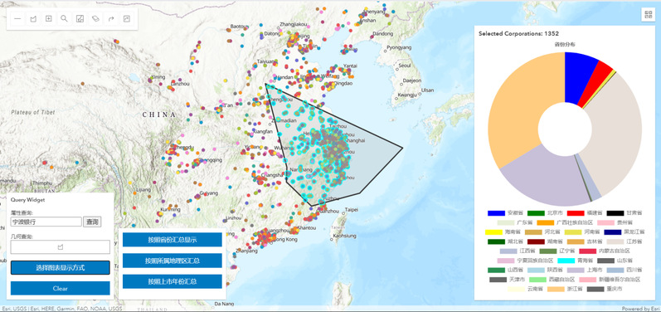661x312 pixels.
Task: Open the measure scale tool
Action: [x=80, y=18]
